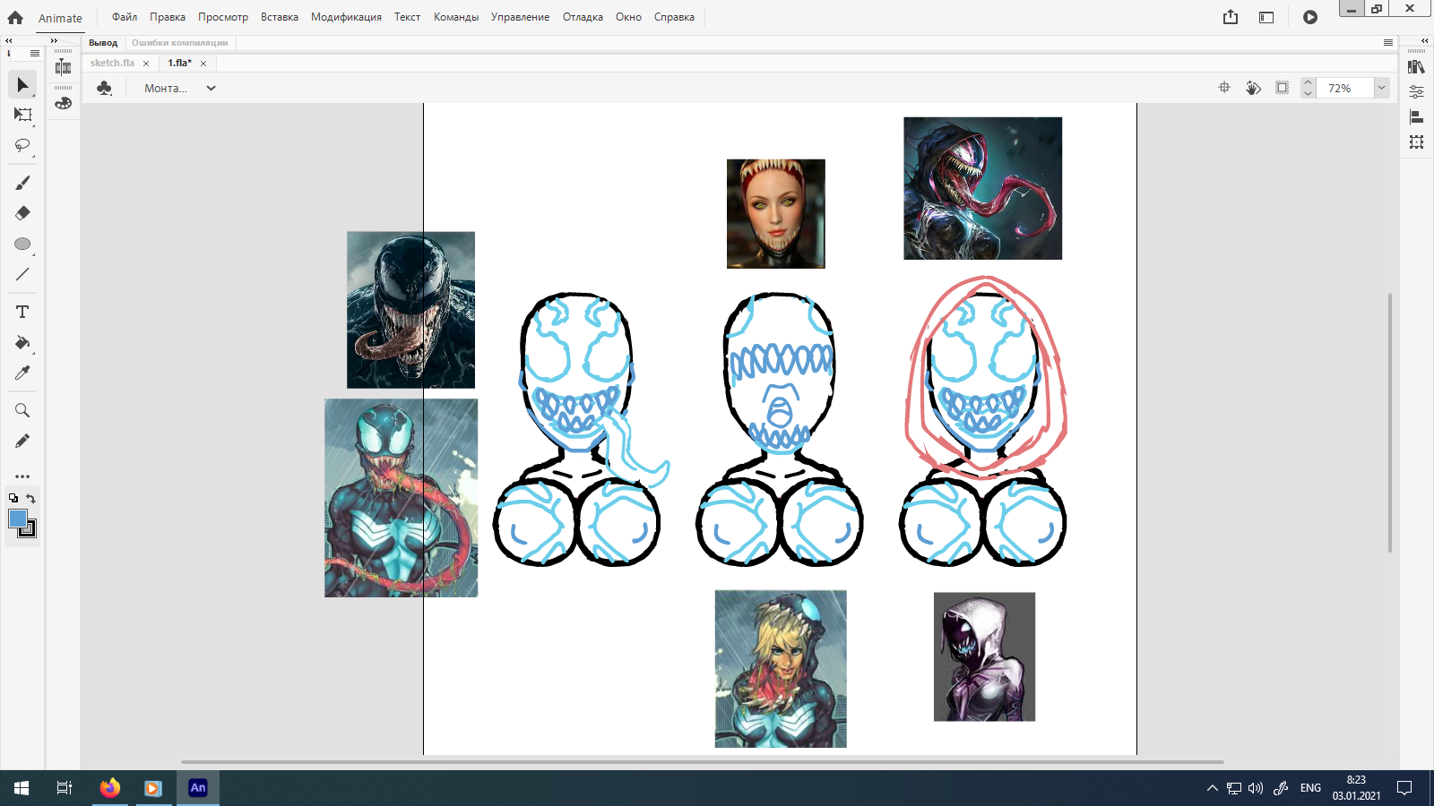Open the Windows Start menu
The height and width of the screenshot is (806, 1434).
(22, 788)
